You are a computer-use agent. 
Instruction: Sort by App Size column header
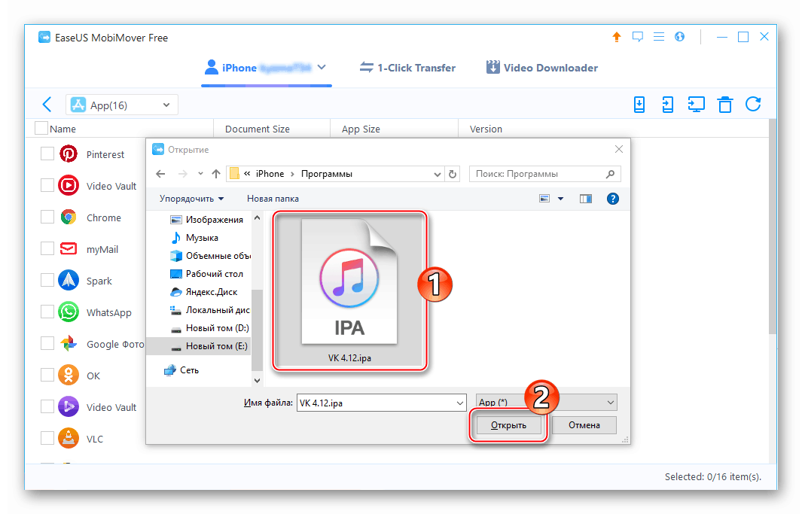click(361, 129)
